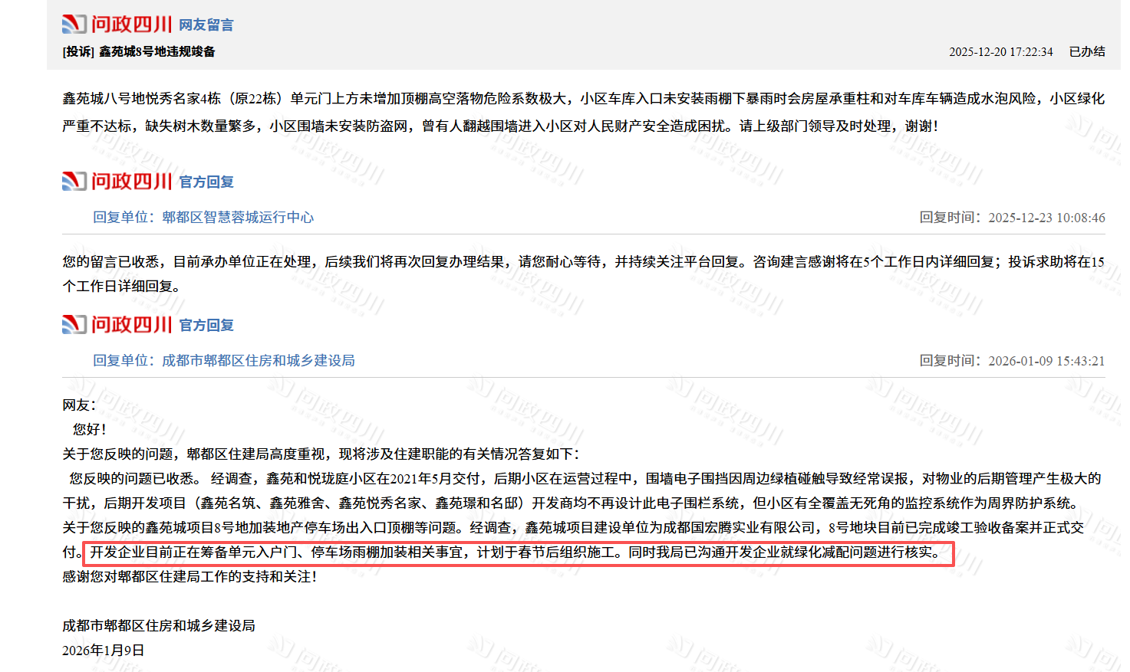Screen dimensions: 1130x672
Task: Click the 问政四川 logo above 住房和城乡建设局 reply
Action: pos(117,325)
